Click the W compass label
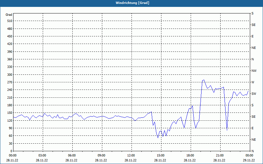Image resolution: width=263 pixels, height=164 pixels. (253, 82)
